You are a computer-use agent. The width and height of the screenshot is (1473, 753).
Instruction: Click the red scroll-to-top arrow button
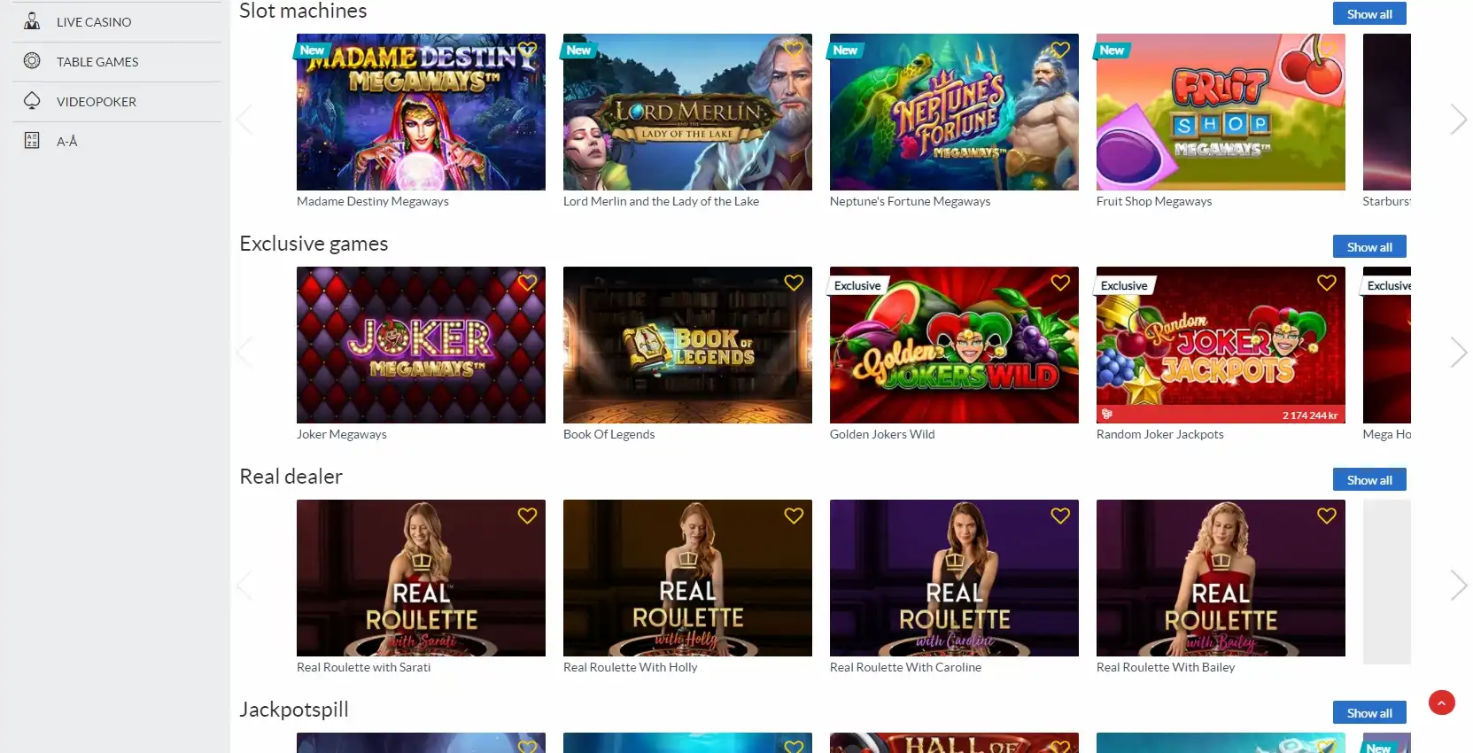[1442, 703]
